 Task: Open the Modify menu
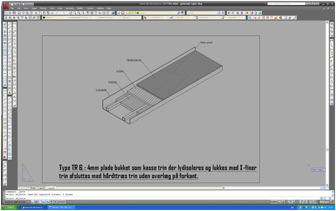tap(80, 8)
